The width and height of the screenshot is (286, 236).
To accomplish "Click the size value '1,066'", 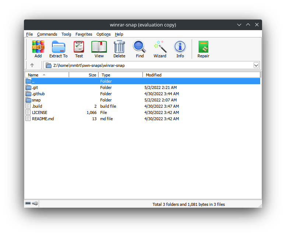I will (91, 112).
